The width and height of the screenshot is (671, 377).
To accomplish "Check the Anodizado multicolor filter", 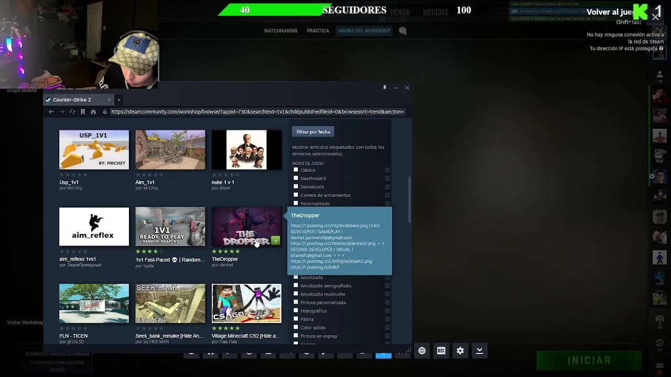I will pos(296,294).
